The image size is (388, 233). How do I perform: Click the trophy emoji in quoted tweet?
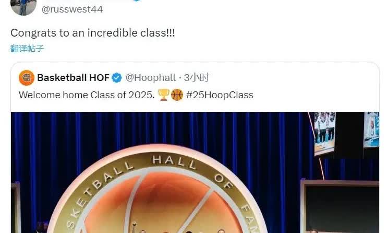tap(164, 95)
